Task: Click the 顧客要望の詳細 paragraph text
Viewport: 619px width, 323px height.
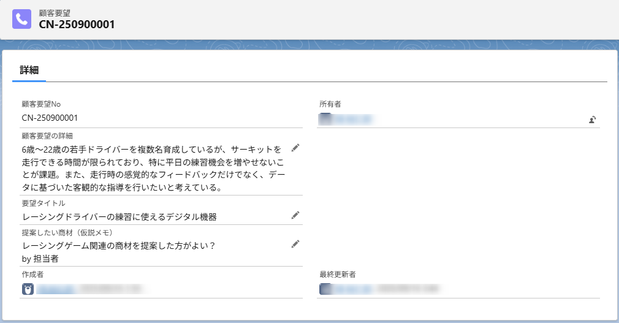Action: pos(151,169)
